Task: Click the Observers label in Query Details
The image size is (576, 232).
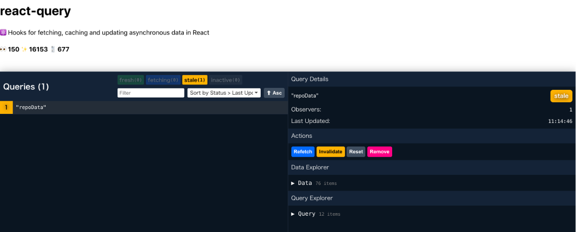Action: [x=306, y=110]
